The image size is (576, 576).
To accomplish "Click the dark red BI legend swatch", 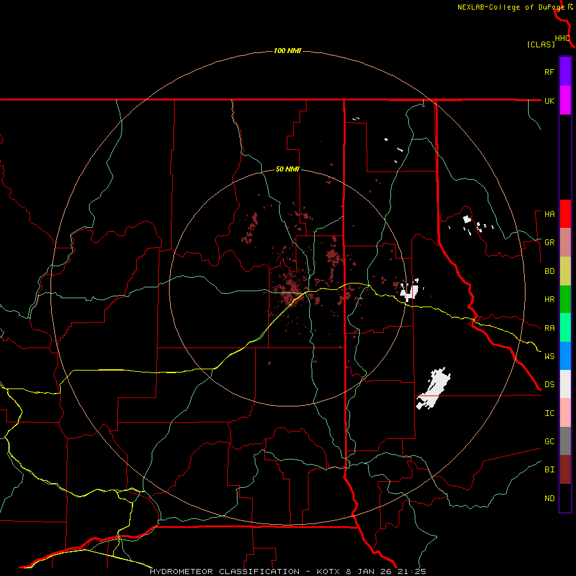I will (565, 470).
